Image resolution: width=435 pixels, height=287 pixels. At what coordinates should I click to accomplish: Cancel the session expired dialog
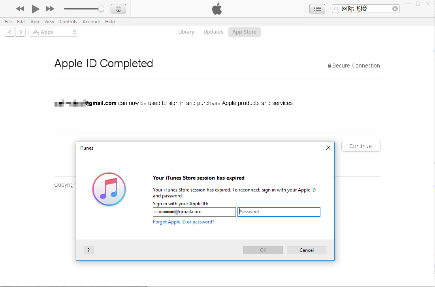pyautogui.click(x=307, y=250)
